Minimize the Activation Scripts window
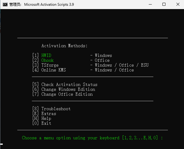This screenshot has height=149, width=184. point(150,5)
